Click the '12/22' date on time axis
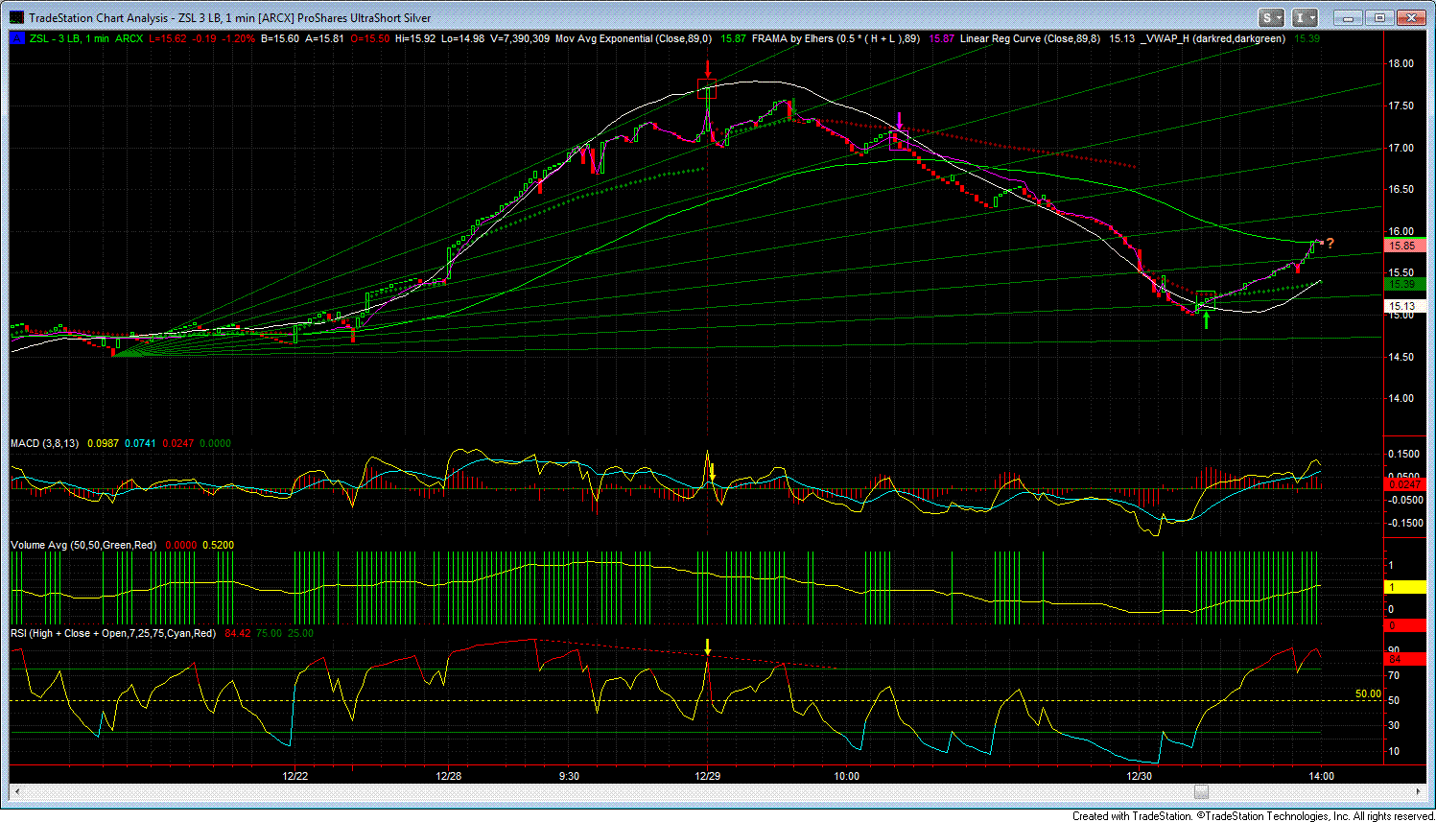The height and width of the screenshot is (822, 1436). pyautogui.click(x=294, y=776)
